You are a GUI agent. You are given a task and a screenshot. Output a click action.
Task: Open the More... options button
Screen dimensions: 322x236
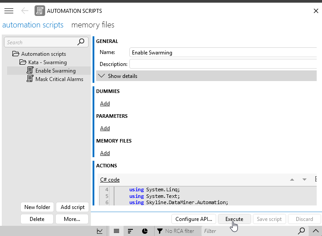(x=72, y=219)
